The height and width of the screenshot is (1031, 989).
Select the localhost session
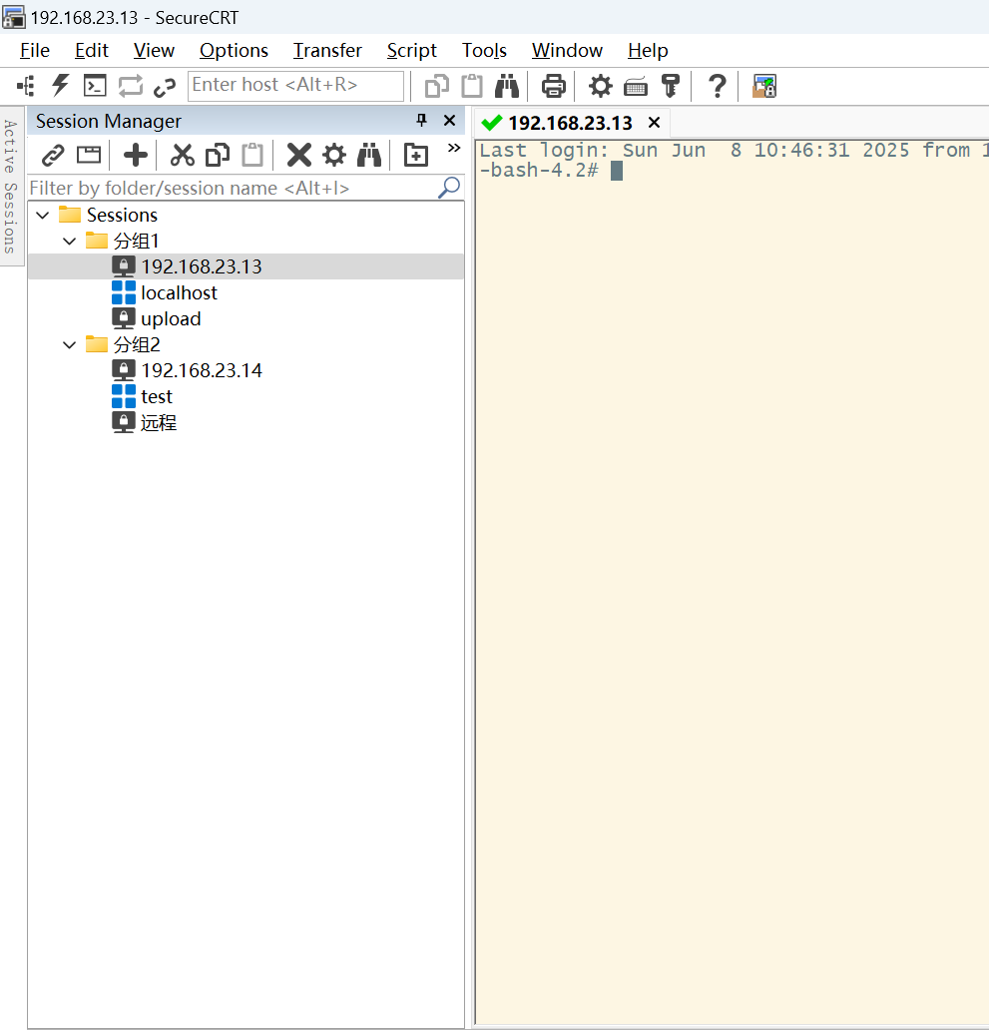point(179,292)
